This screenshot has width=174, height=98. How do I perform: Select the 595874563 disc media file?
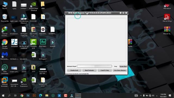click(43, 30)
